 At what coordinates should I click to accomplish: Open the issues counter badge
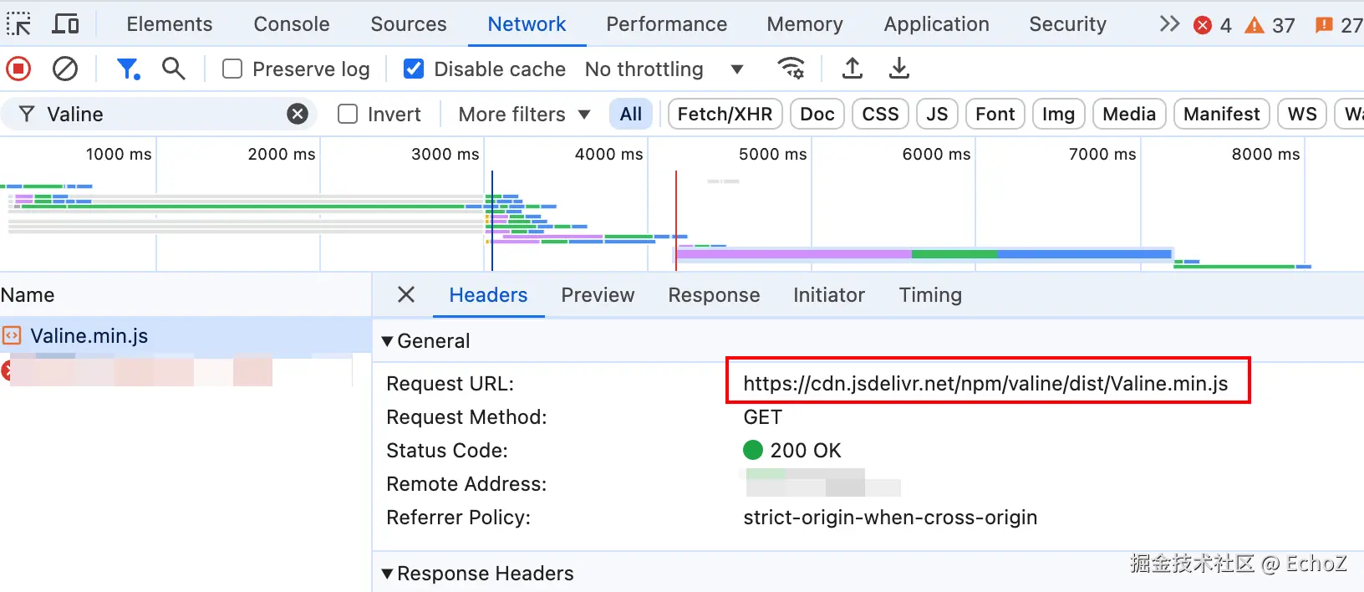[1339, 25]
